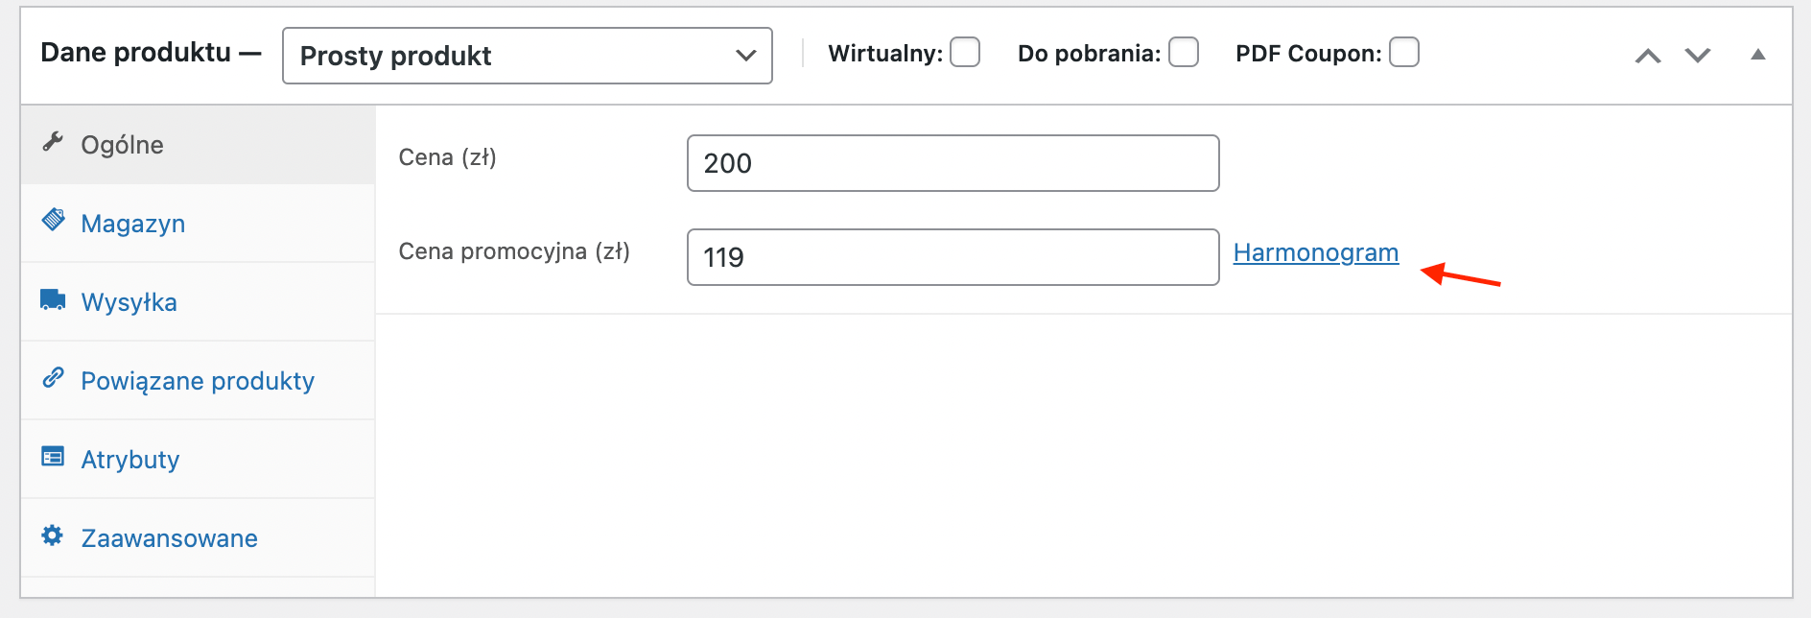Open the Prosty produkt type dropdown
The width and height of the screenshot is (1811, 618).
pos(528,56)
